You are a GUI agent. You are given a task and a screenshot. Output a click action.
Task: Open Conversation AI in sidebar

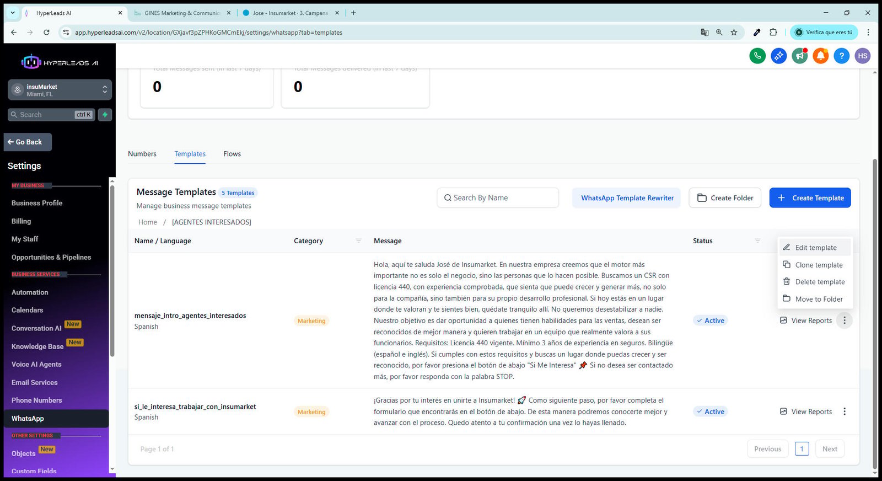pos(36,328)
